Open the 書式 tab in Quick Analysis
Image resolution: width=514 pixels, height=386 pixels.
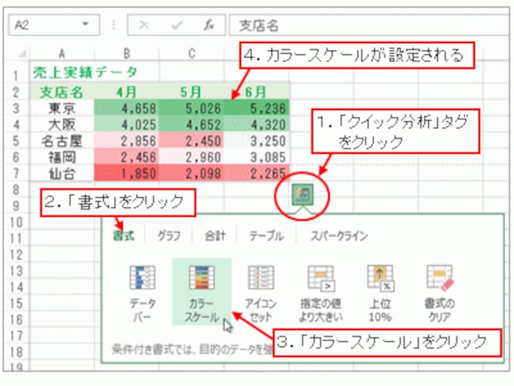(123, 235)
